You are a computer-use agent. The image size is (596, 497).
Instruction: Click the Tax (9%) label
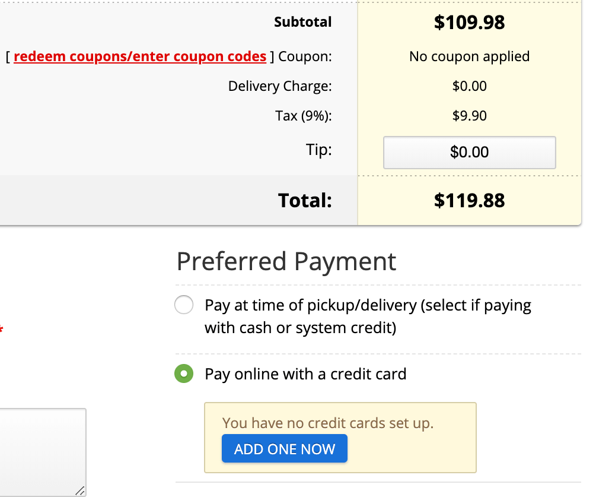tap(303, 115)
